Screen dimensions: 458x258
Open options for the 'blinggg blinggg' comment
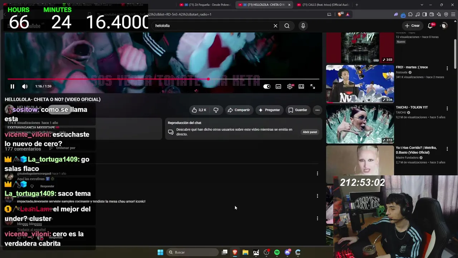pyautogui.click(x=317, y=218)
